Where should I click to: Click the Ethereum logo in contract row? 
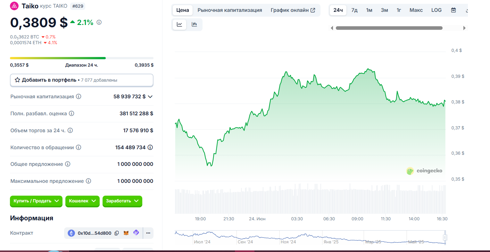[71, 233]
